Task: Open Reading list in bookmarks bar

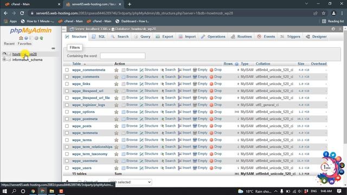Action: [x=333, y=21]
